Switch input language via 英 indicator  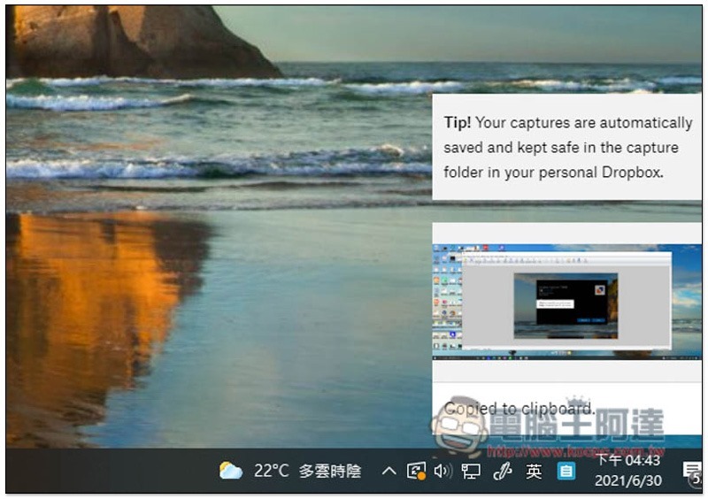click(534, 471)
